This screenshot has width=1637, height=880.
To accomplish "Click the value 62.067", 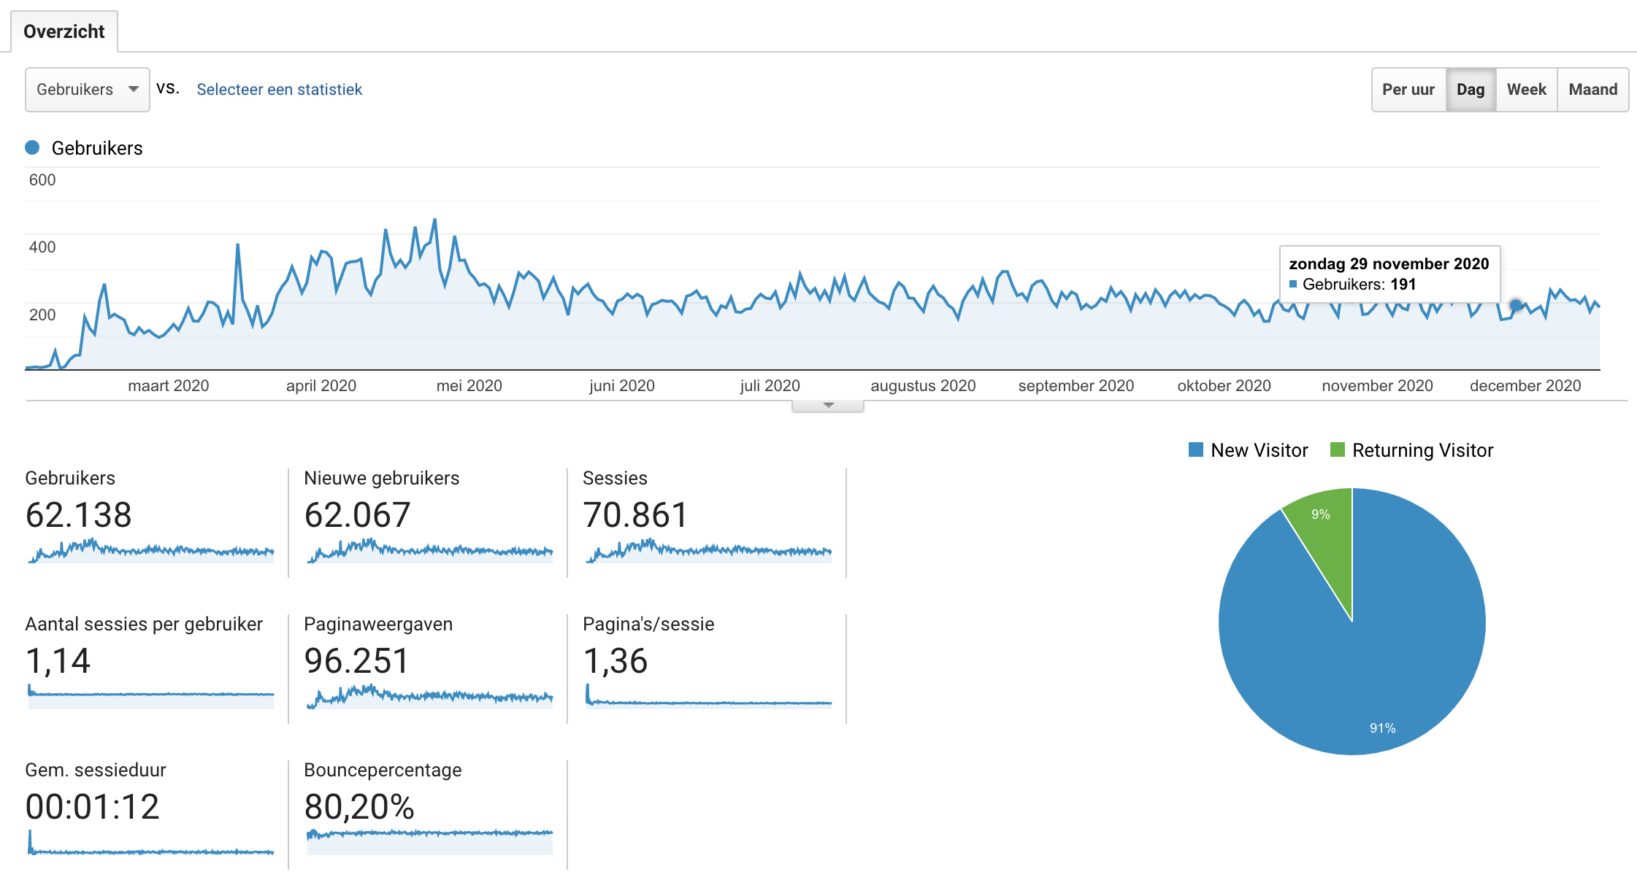I will tap(357, 515).
